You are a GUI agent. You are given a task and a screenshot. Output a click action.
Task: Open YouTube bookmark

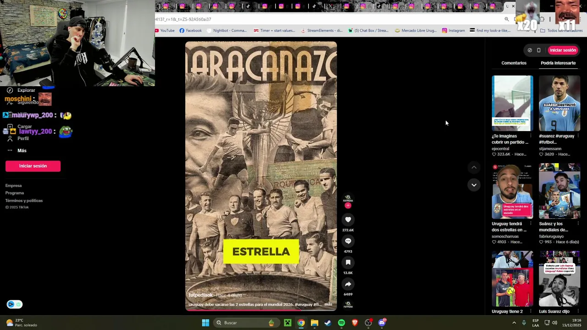(165, 31)
